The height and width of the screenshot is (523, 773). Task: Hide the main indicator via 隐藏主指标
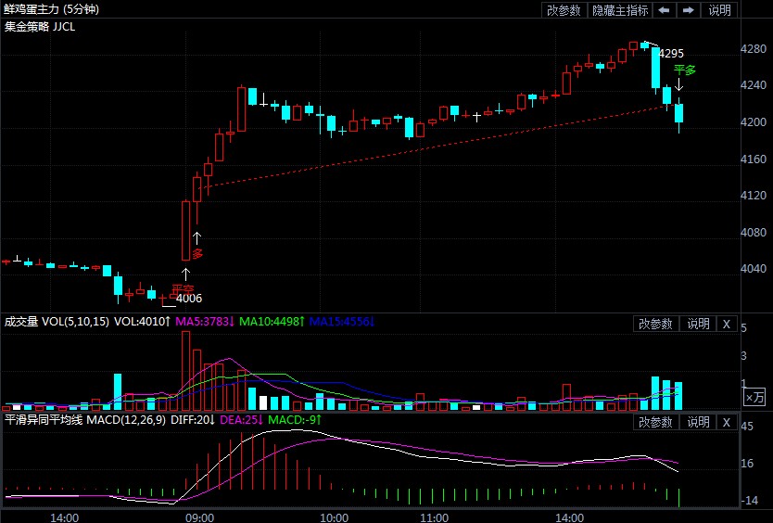click(620, 10)
